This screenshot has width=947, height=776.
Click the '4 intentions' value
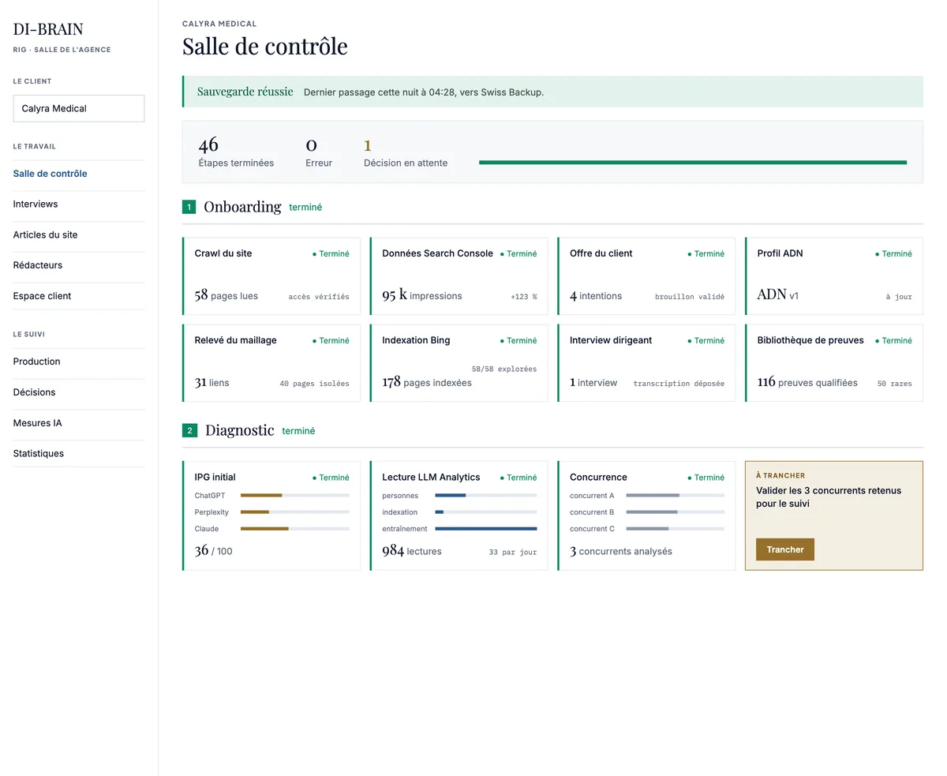(596, 296)
